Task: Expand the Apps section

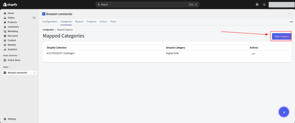Action: tap(7, 67)
